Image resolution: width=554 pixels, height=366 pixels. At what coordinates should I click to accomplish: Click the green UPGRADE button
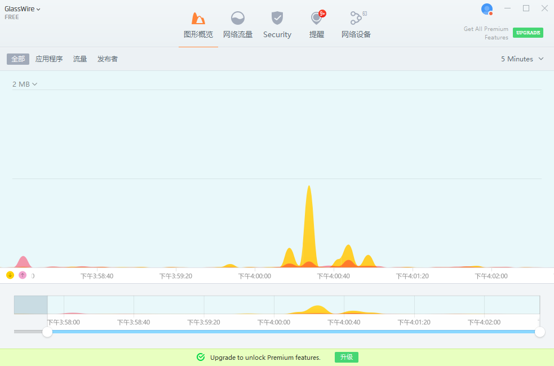coord(528,33)
